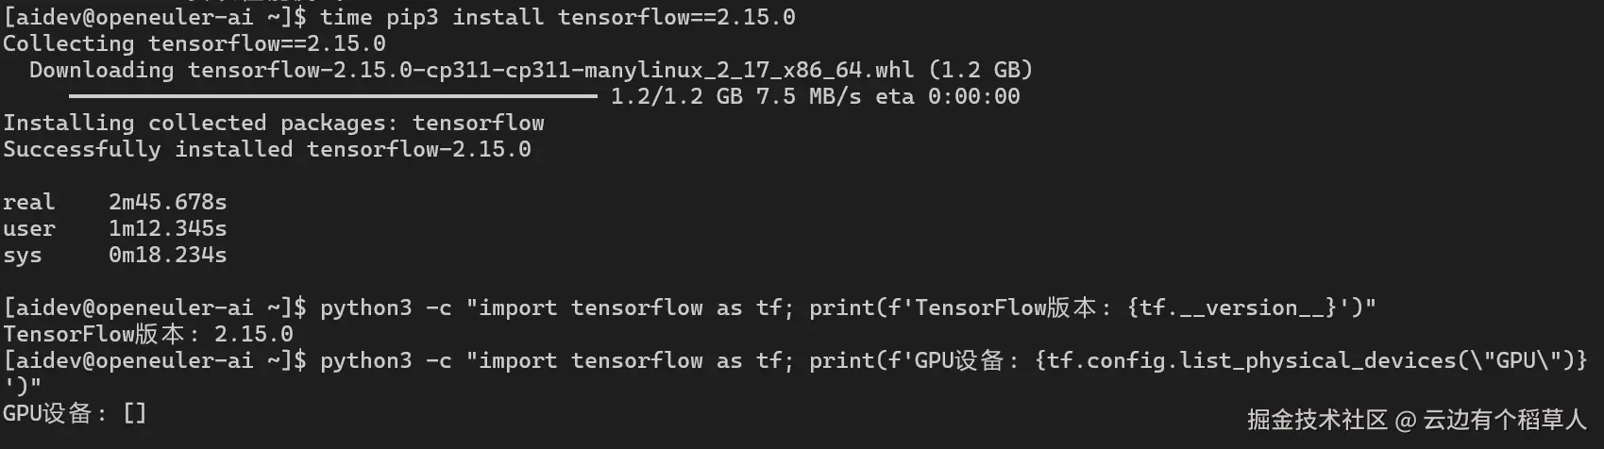1604x449 pixels.
Task: Click the author name 云边有个稻草人
Action: pyautogui.click(x=1504, y=420)
